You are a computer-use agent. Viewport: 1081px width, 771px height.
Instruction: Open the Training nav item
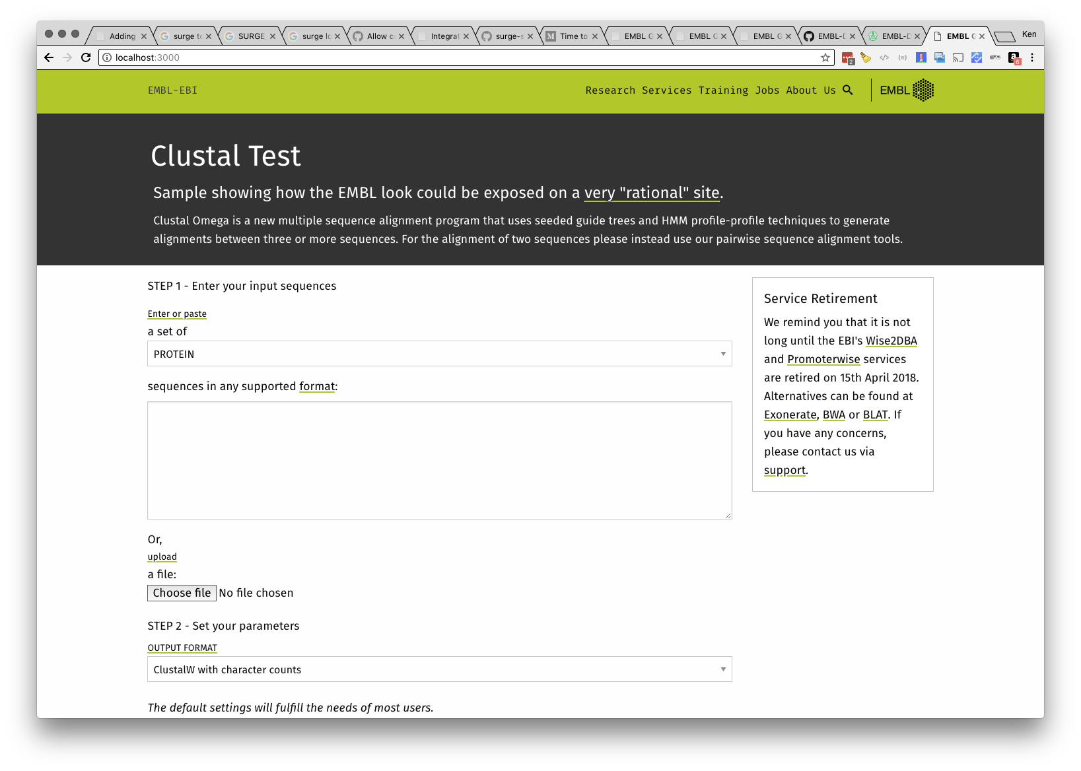(x=723, y=90)
